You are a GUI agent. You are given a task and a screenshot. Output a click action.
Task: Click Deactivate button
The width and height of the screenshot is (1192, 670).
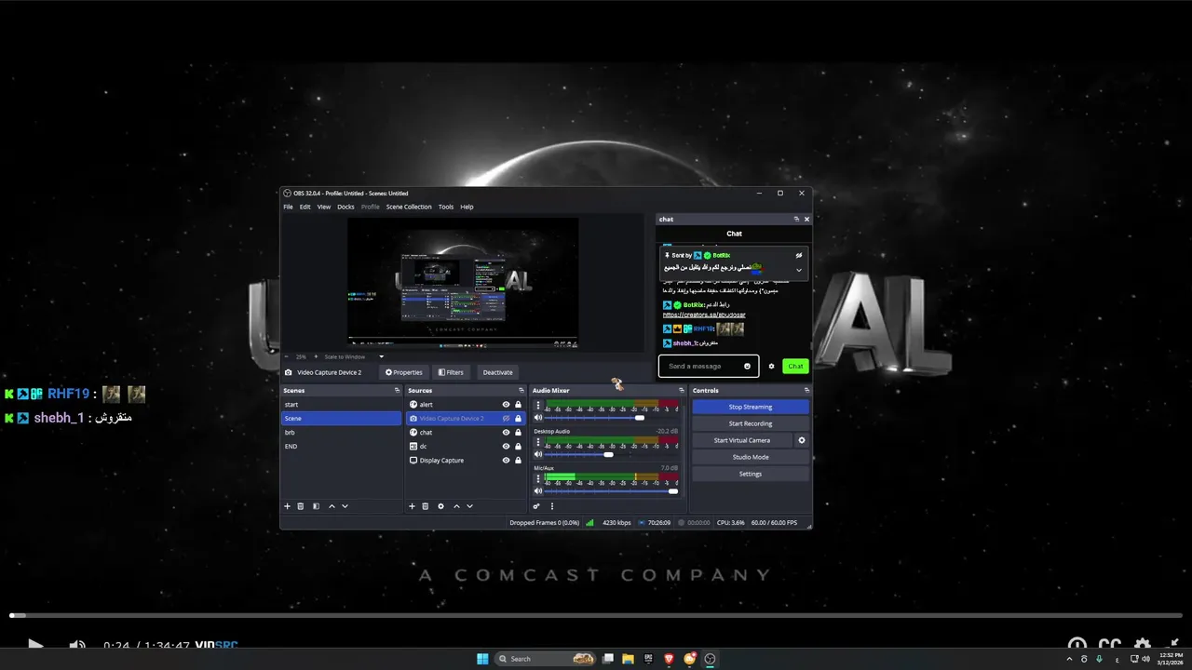pyautogui.click(x=497, y=372)
